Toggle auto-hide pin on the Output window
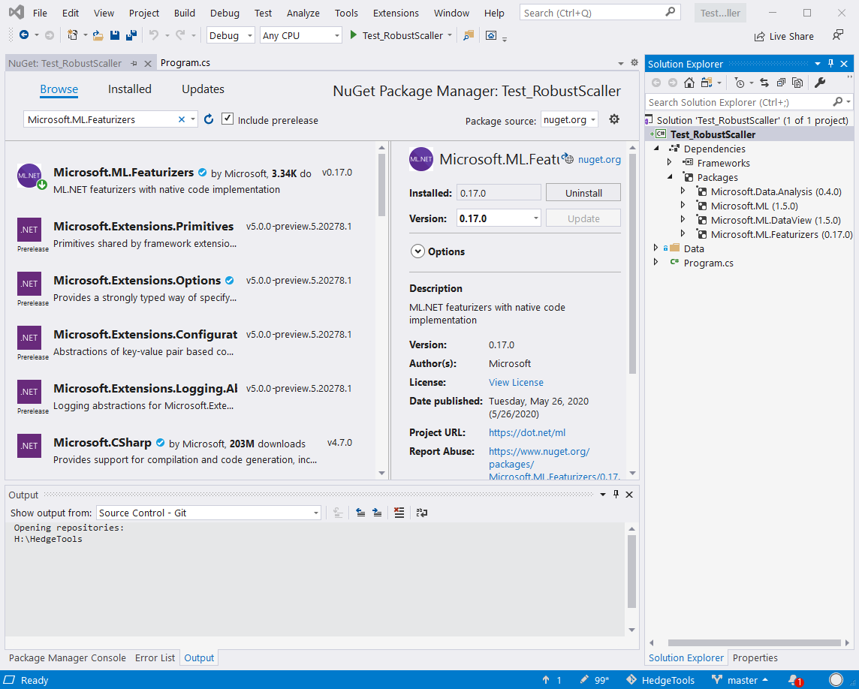The height and width of the screenshot is (689, 859). pos(615,495)
